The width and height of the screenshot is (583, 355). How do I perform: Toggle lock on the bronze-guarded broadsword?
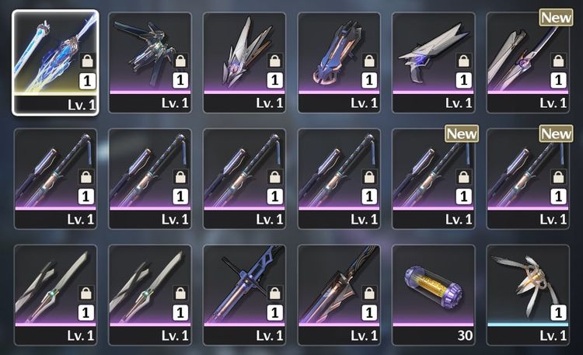tap(369, 293)
